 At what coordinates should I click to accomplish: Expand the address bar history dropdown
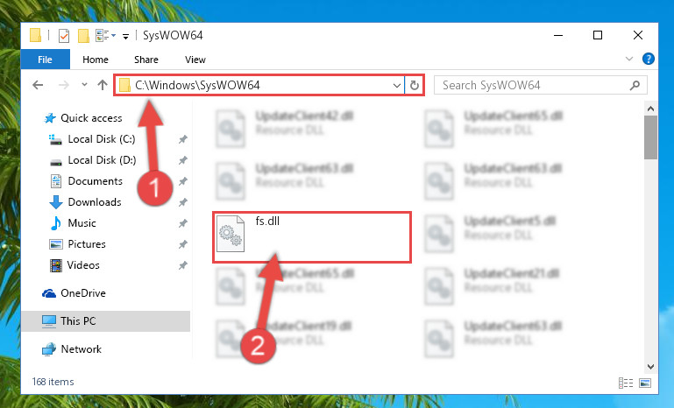397,85
